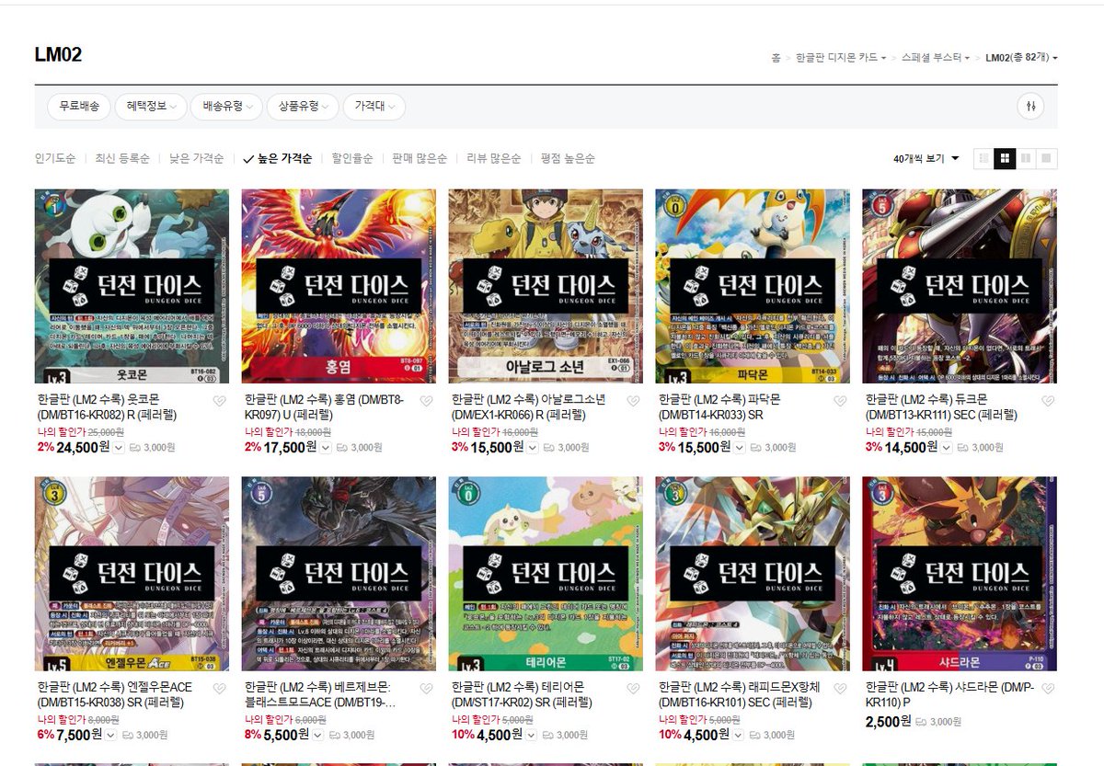
Task: Open the 배송유형 filter dropdown
Action: [x=227, y=107]
